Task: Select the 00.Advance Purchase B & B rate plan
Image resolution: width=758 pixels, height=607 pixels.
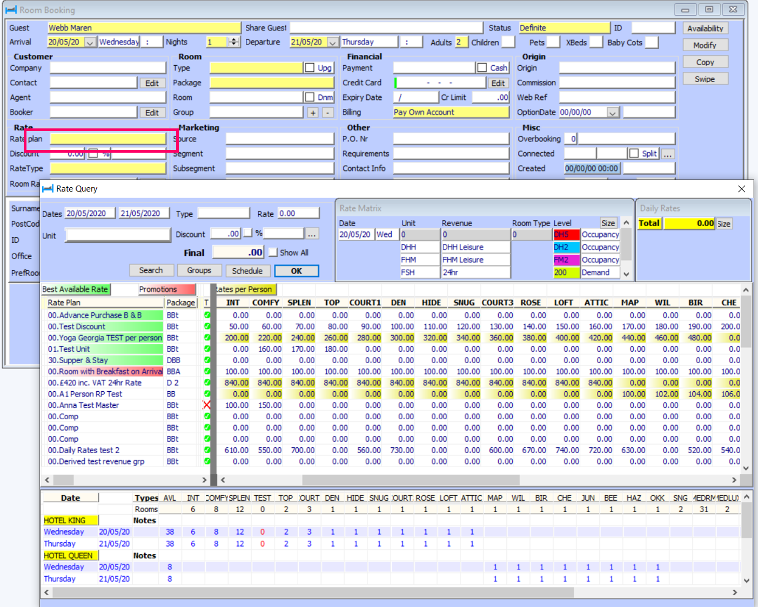Action: pos(104,315)
